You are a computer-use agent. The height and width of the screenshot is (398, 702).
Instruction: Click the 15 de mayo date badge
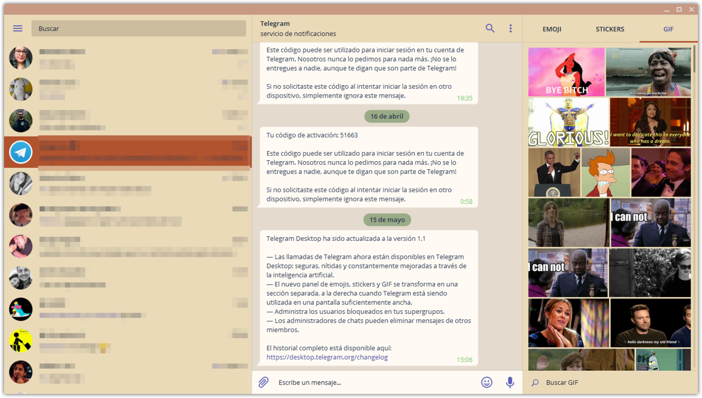(387, 219)
